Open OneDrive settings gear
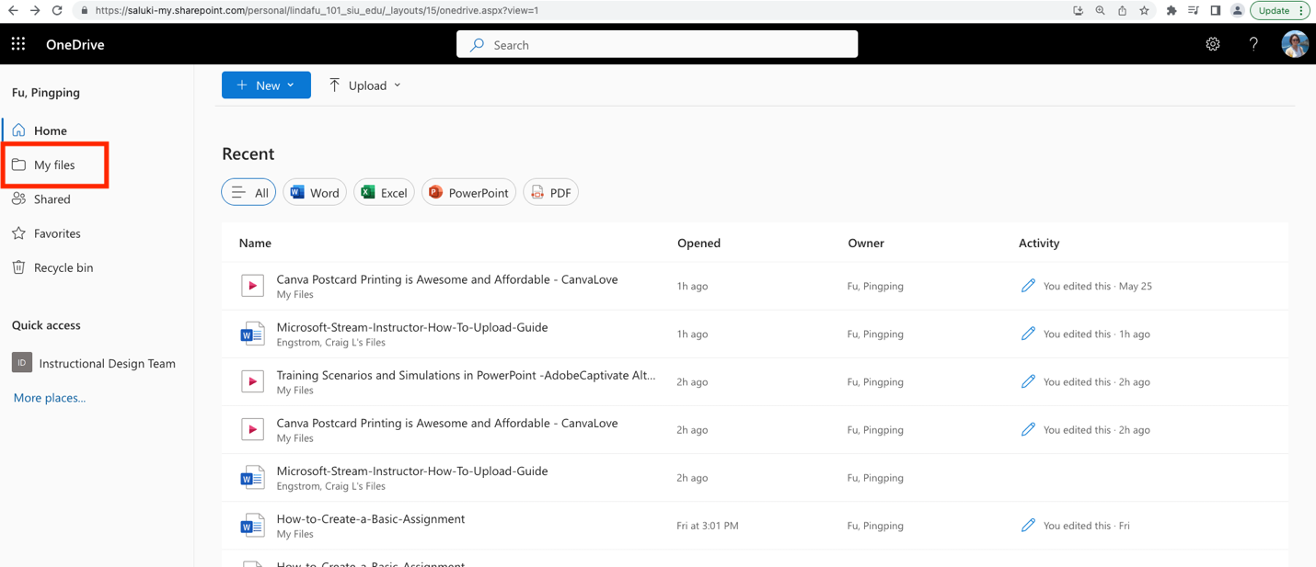This screenshot has height=567, width=1316. (1213, 44)
